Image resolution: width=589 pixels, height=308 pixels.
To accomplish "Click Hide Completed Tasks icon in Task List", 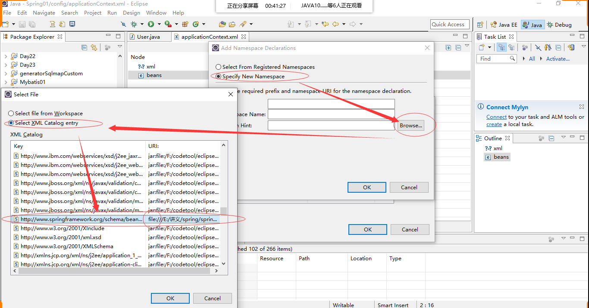I will [x=538, y=48].
